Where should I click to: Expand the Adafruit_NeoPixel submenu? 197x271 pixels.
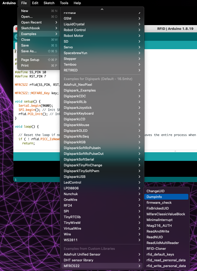point(102,84)
